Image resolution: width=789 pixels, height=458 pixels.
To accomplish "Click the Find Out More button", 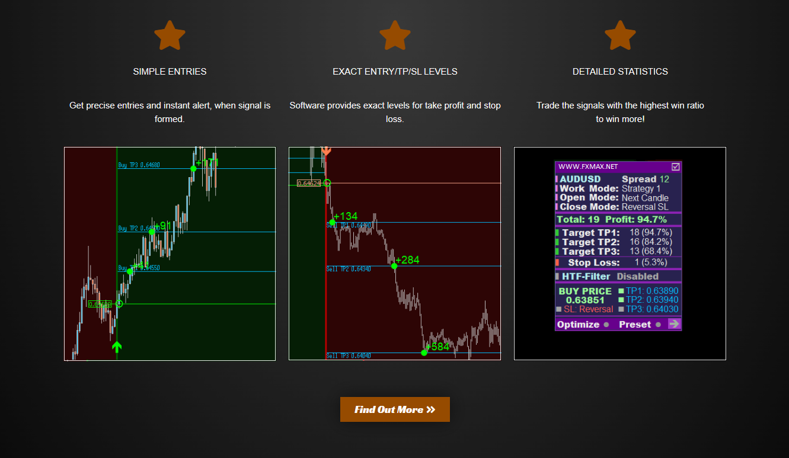I will [395, 409].
